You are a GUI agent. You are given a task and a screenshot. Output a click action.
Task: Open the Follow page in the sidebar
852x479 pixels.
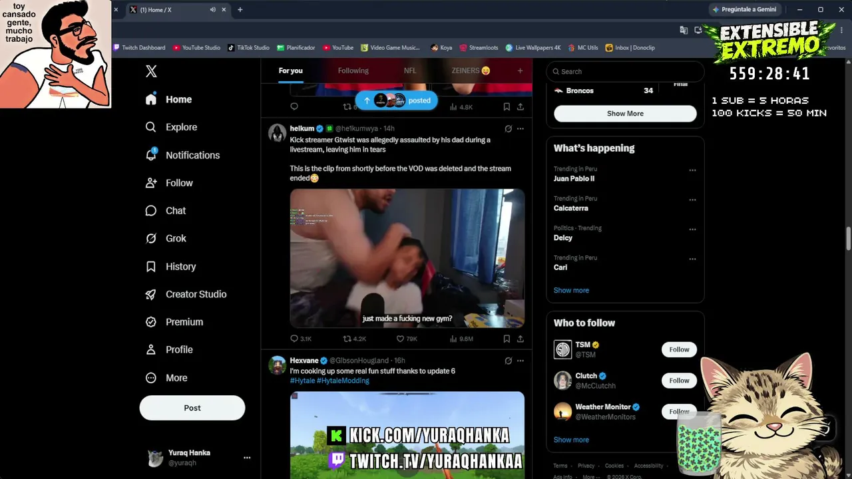[x=169, y=183]
